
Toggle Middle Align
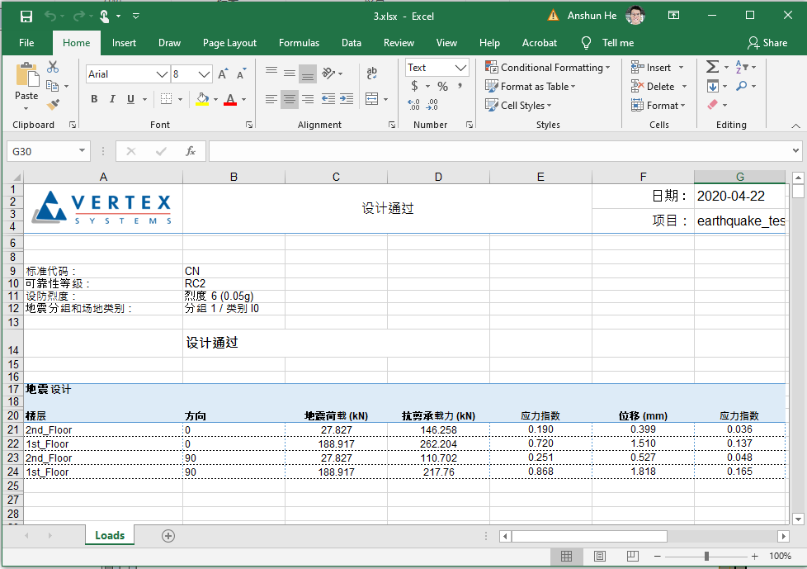pos(290,73)
